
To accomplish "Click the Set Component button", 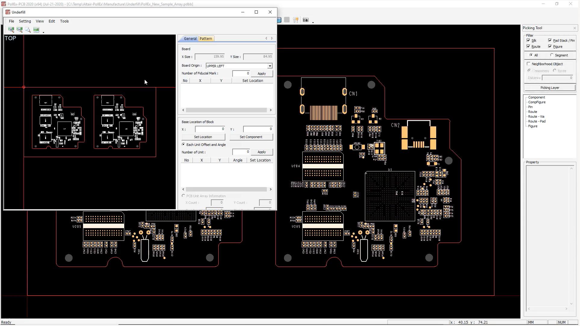I will [x=251, y=137].
